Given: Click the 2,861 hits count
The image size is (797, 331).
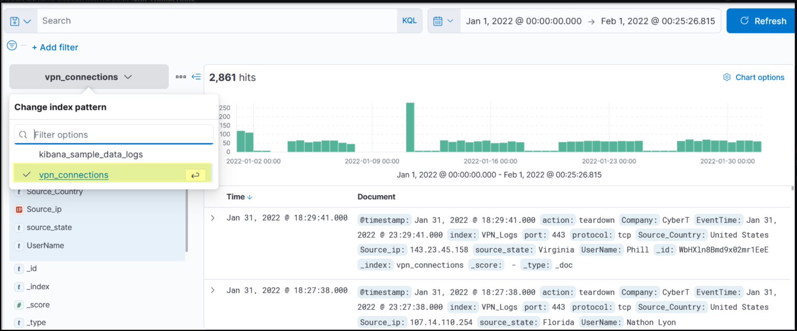Looking at the screenshot, I should pyautogui.click(x=232, y=77).
